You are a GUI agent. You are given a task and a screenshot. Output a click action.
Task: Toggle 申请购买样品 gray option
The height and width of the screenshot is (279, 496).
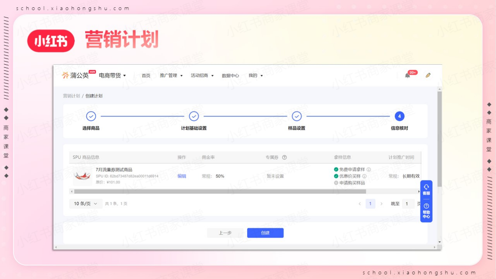point(336,183)
